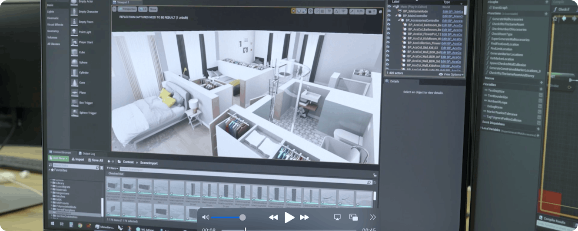Switch to the Output Log tab
578x231 pixels.
(x=87, y=153)
